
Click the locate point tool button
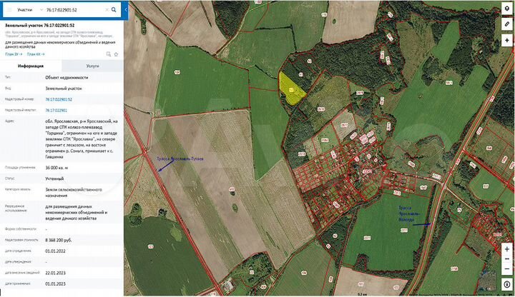click(x=506, y=41)
